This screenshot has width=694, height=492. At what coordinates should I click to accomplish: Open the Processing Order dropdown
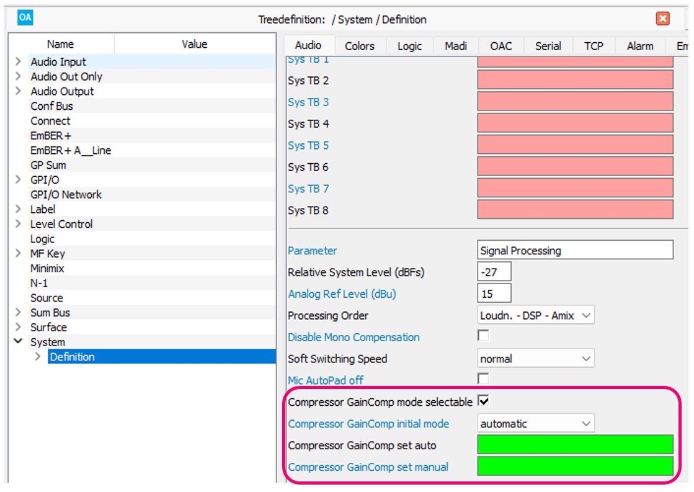535,315
